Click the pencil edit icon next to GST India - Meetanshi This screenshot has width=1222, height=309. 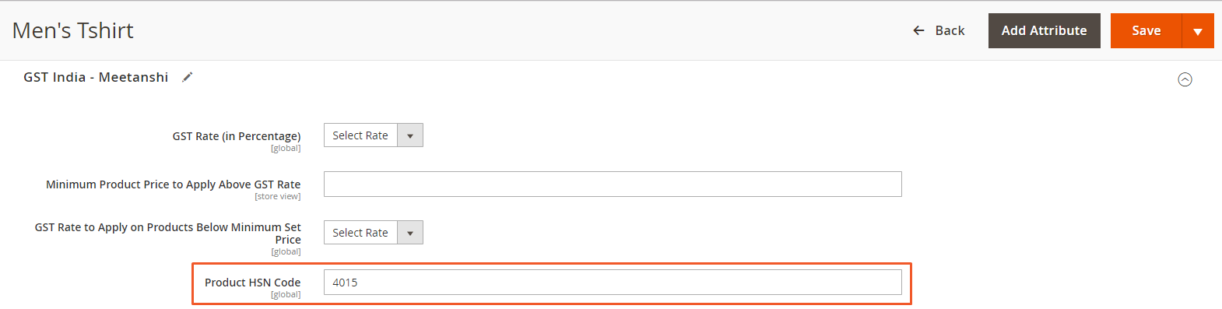(187, 77)
